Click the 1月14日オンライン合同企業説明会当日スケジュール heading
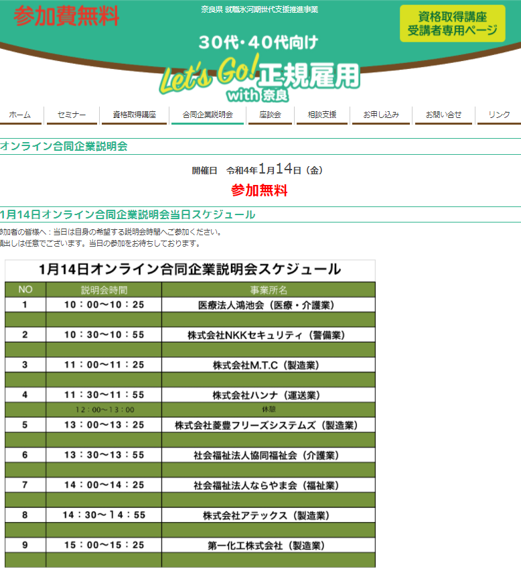The image size is (521, 573). click(127, 214)
